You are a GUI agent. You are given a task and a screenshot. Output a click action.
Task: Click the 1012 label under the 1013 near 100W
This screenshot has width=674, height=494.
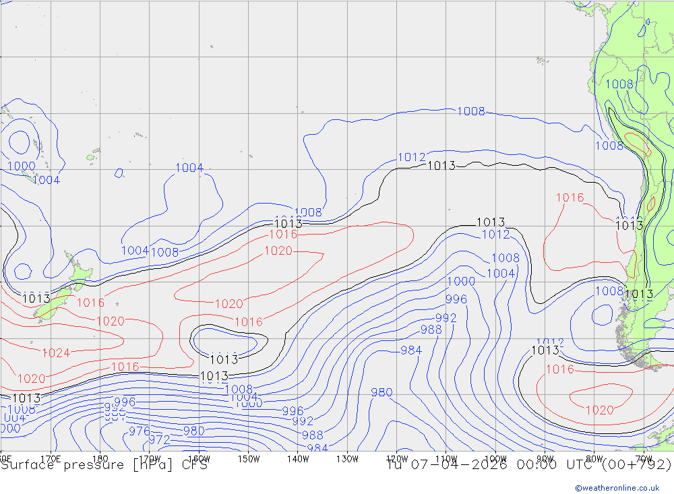[x=495, y=235]
